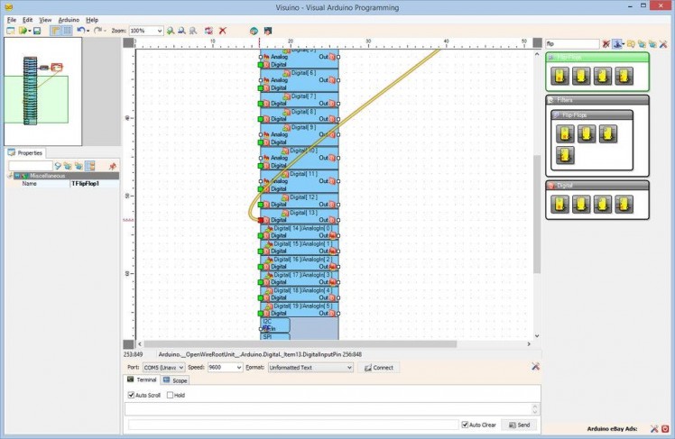Click the Save project icon

(x=37, y=31)
